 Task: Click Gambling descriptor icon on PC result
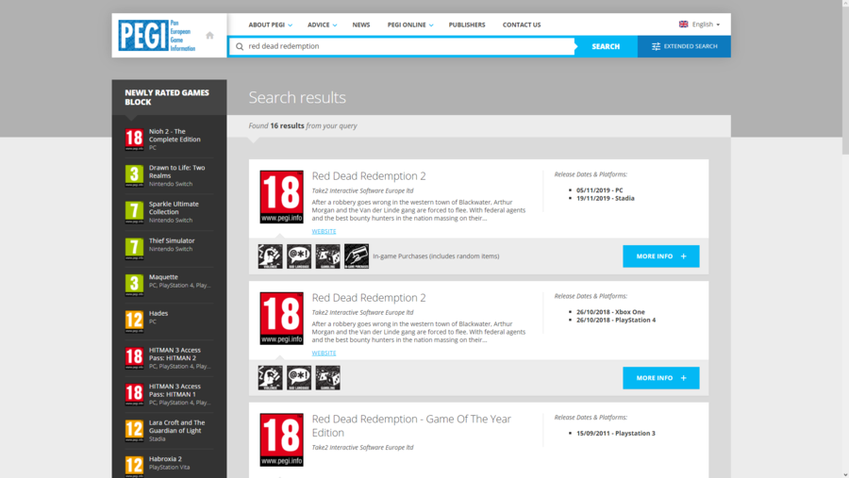tap(327, 256)
